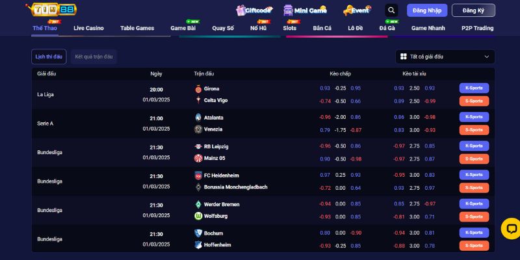This screenshot has height=260, width=520.
Task: Click the Kèo tài xỉu column header
Action: 414,73
